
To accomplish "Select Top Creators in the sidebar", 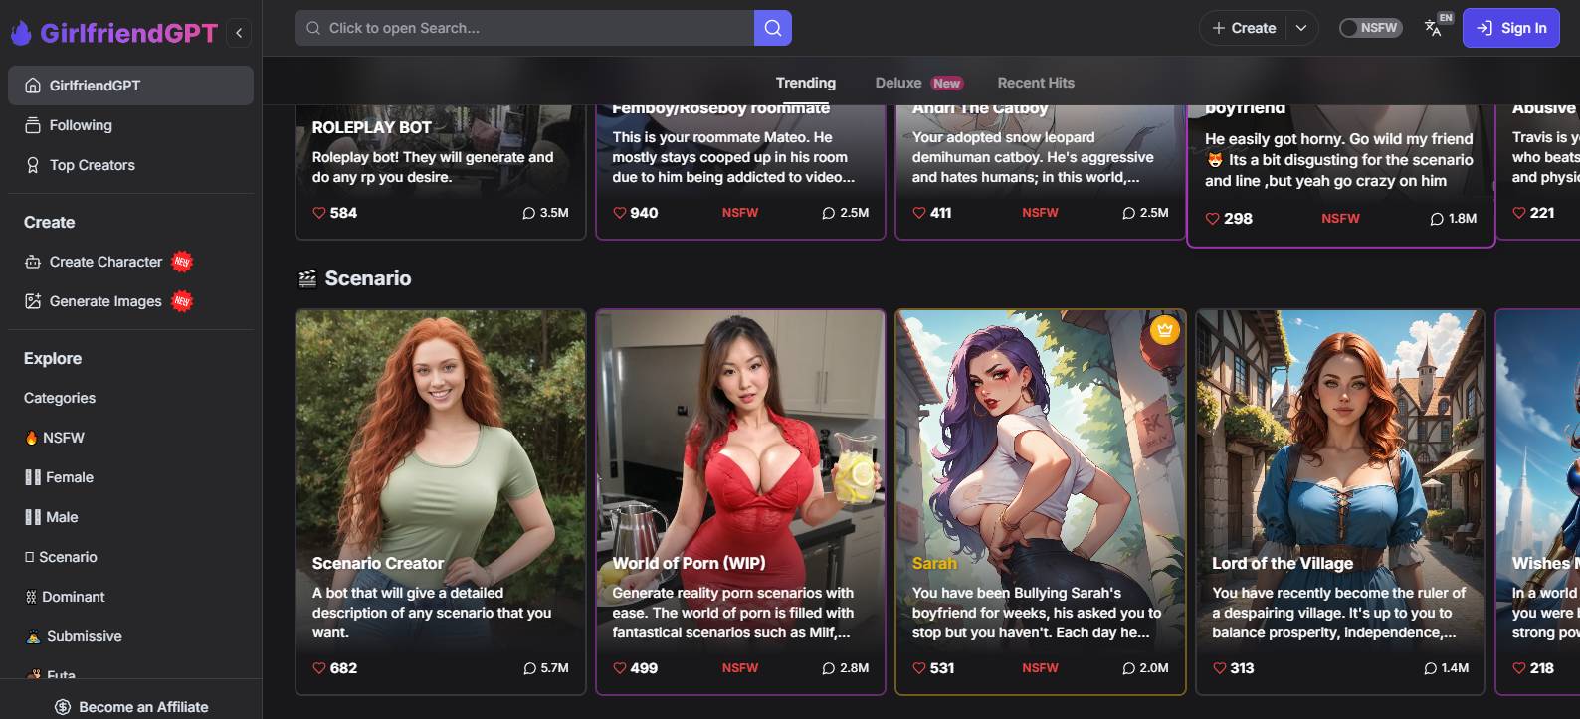I will point(130,165).
